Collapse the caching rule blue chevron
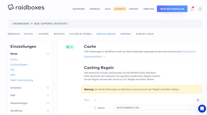207x115 pixels. pyautogui.click(x=95, y=100)
